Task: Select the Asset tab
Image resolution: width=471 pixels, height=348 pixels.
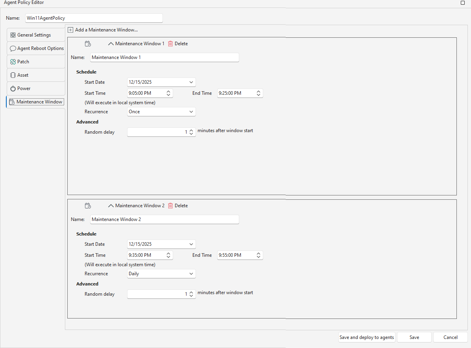Action: point(35,75)
